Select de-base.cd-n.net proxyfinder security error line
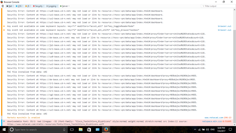Image resolution: width=236 pixels, height=133 pixels. click(x=106, y=38)
